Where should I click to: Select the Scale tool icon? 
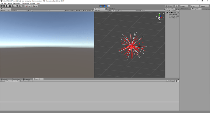click(13, 6)
